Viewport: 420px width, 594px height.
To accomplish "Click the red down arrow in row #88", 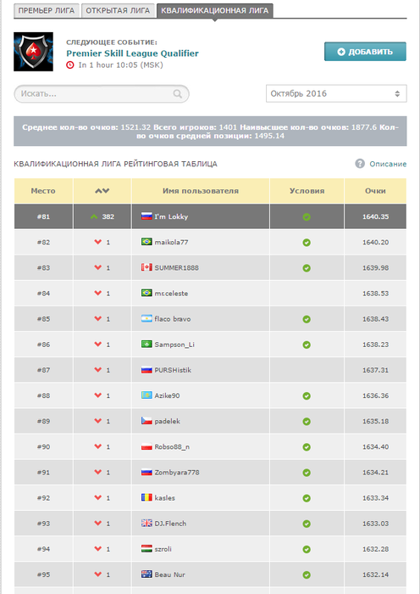I will click(98, 395).
